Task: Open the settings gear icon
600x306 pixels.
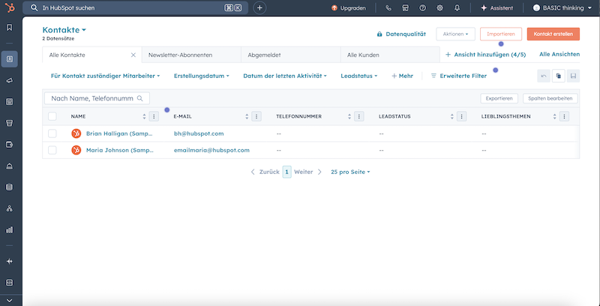Action: click(x=439, y=7)
